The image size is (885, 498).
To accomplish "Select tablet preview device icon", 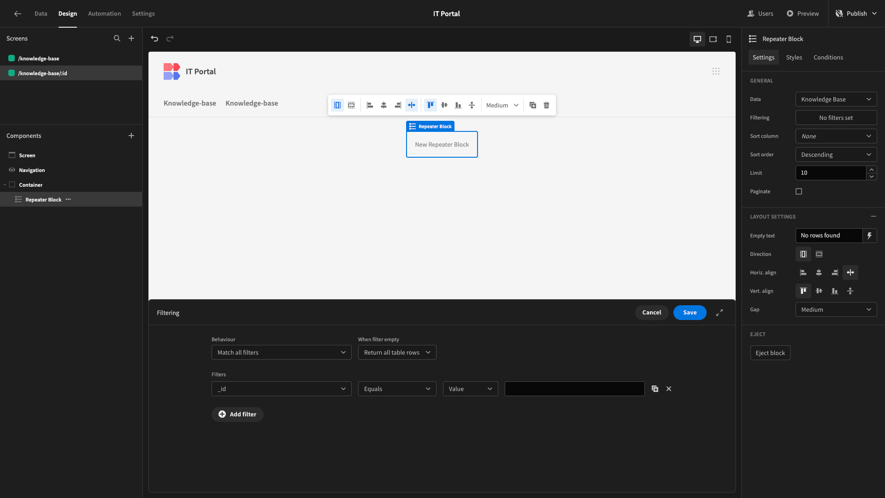I will (x=713, y=39).
